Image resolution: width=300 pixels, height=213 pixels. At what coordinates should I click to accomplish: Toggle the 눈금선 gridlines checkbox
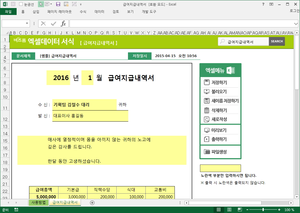[21, 4]
